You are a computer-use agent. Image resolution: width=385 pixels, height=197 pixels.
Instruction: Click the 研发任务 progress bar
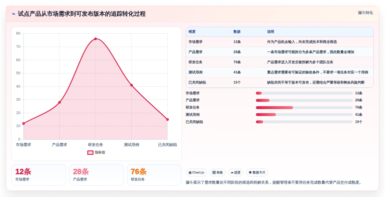(x=304, y=108)
